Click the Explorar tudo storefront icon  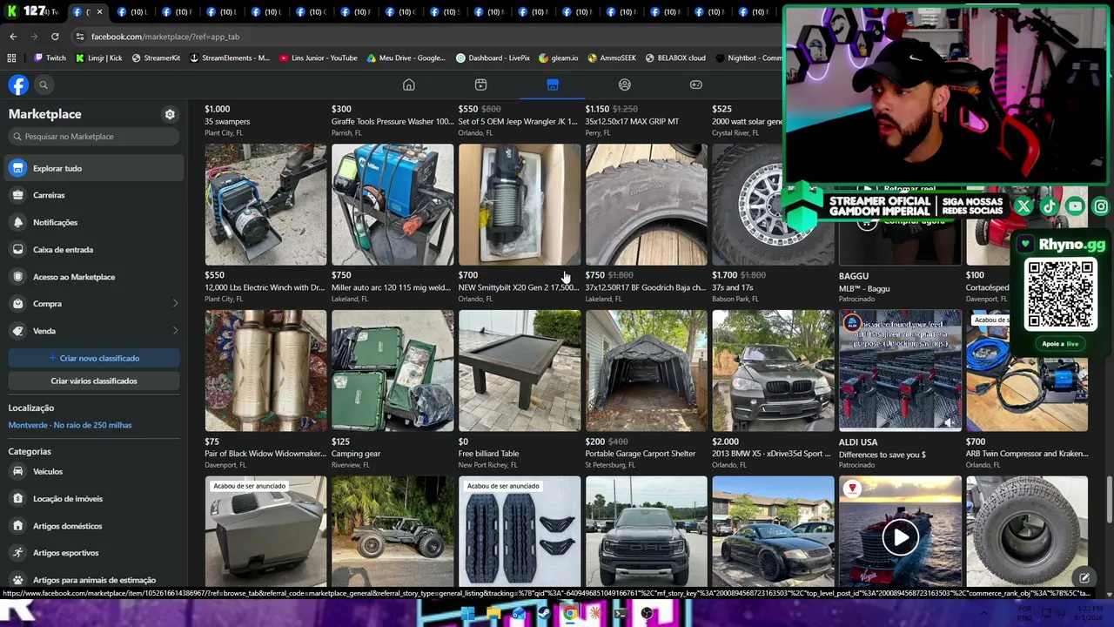tap(17, 168)
